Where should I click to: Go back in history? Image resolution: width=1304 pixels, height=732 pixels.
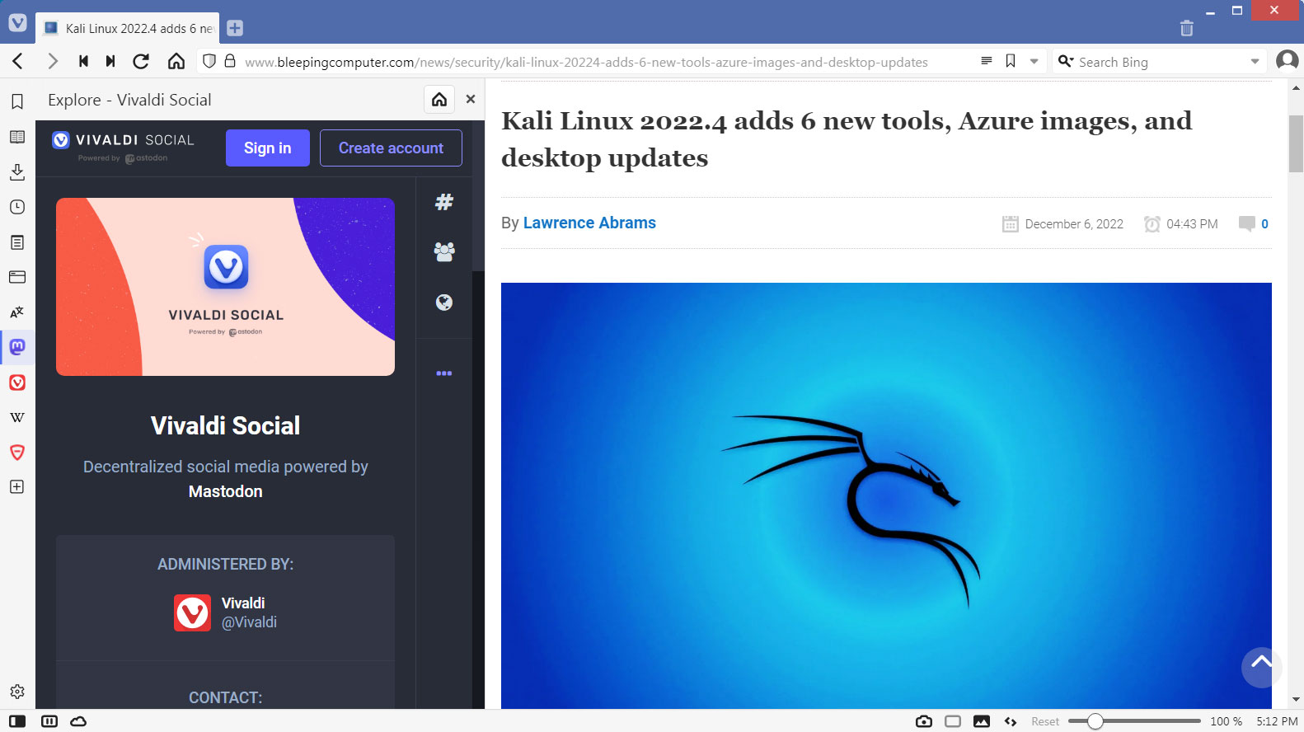pos(18,61)
